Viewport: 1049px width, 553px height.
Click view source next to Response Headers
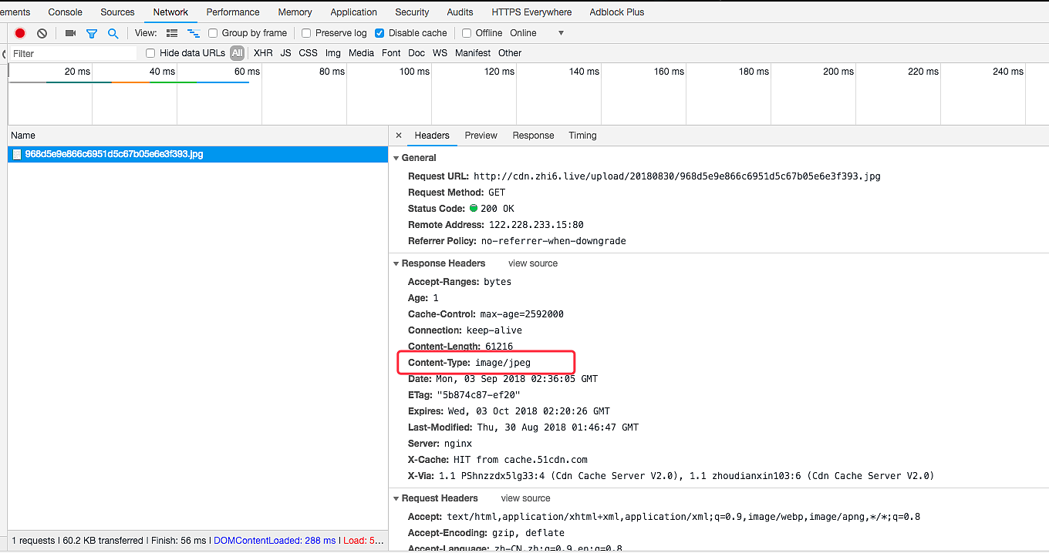532,263
